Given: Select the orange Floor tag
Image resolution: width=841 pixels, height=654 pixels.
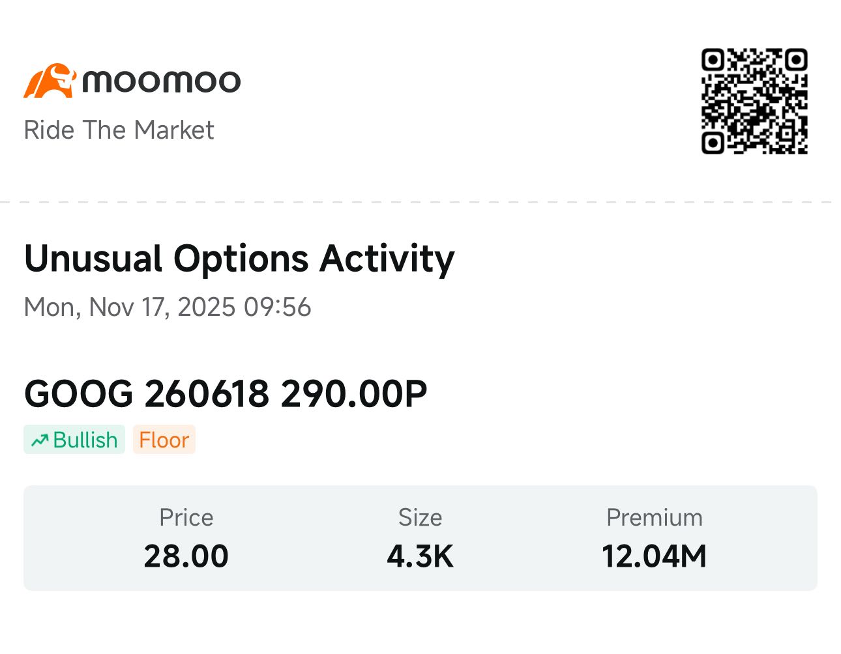Looking at the screenshot, I should pyautogui.click(x=164, y=440).
